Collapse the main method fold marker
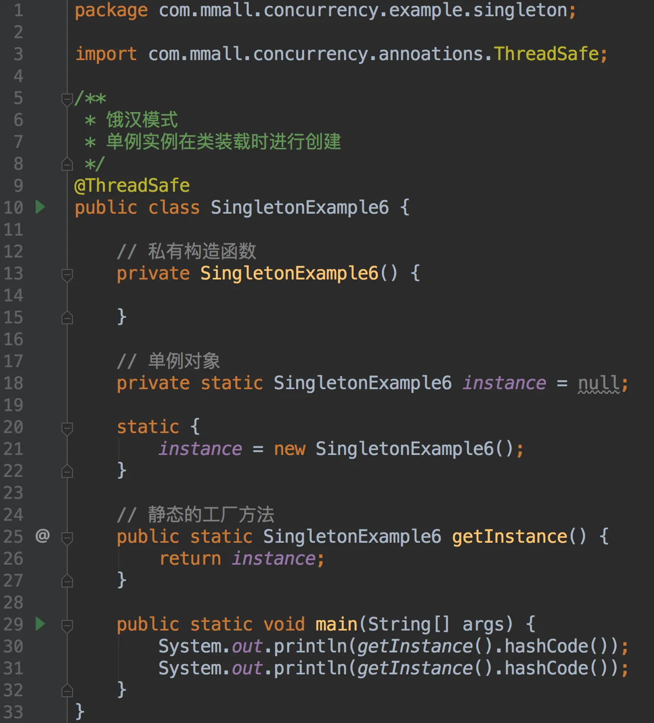 pos(67,626)
